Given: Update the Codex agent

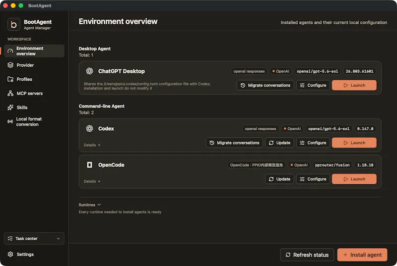Looking at the screenshot, I should [279, 143].
